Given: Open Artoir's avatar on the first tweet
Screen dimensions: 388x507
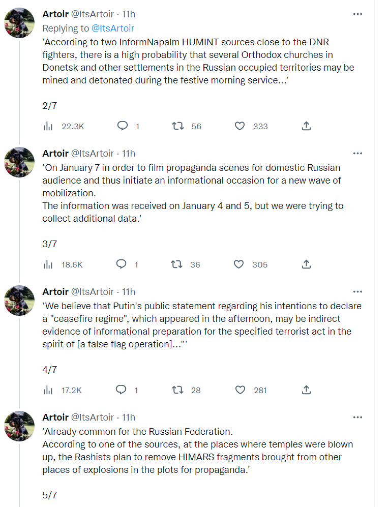Looking at the screenshot, I should pyautogui.click(x=19, y=23).
